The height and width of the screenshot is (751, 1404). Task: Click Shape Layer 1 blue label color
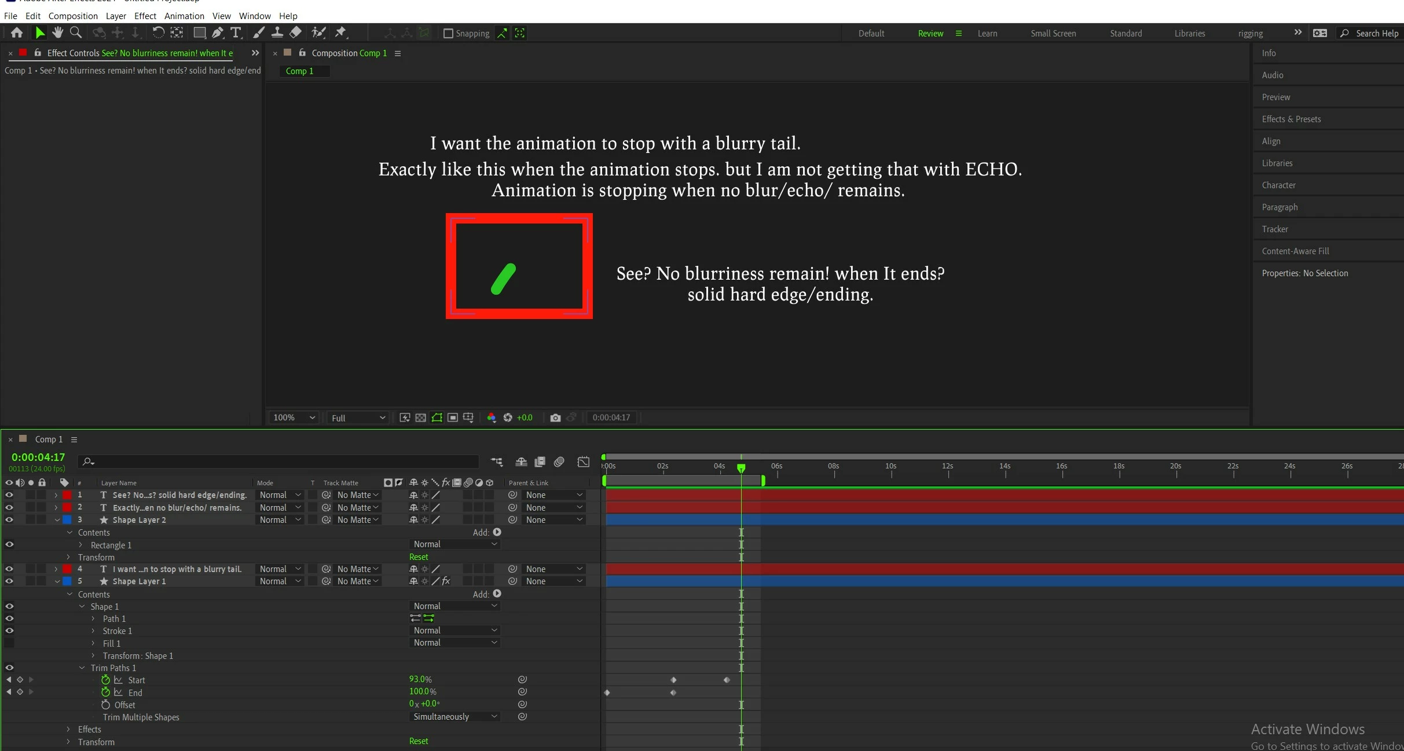tap(67, 581)
